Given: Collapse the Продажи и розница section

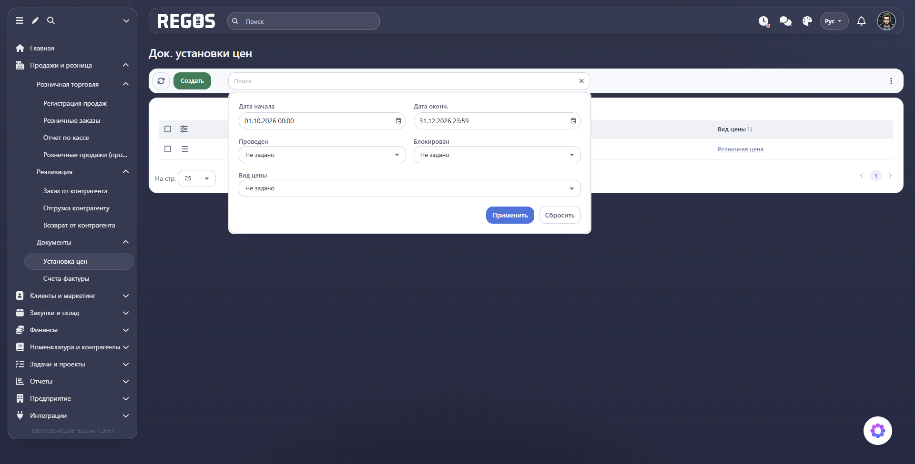Looking at the screenshot, I should tap(72, 65).
